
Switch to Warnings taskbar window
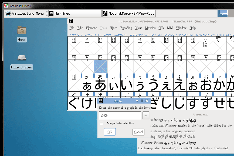coord(75,14)
